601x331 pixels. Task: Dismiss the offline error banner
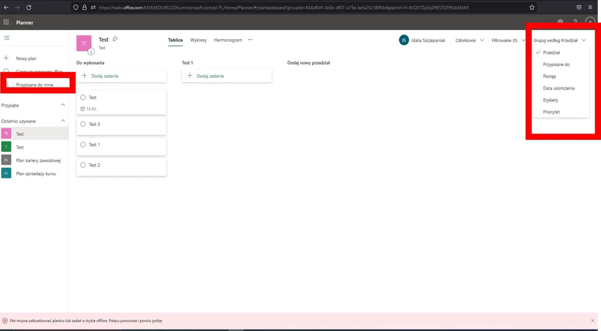click(x=592, y=320)
